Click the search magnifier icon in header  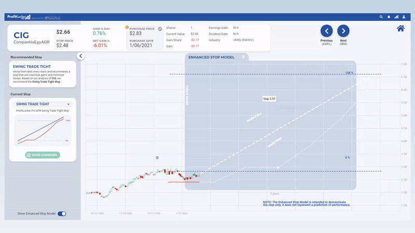381,17
